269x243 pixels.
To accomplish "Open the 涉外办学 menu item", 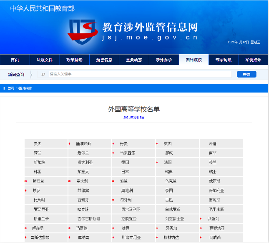I will [x=164, y=60].
